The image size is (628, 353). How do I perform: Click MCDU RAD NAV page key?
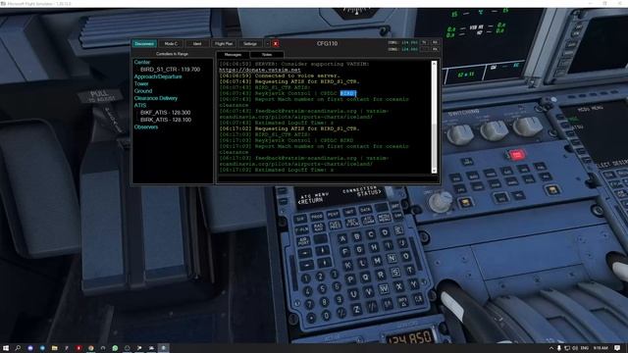318,227
